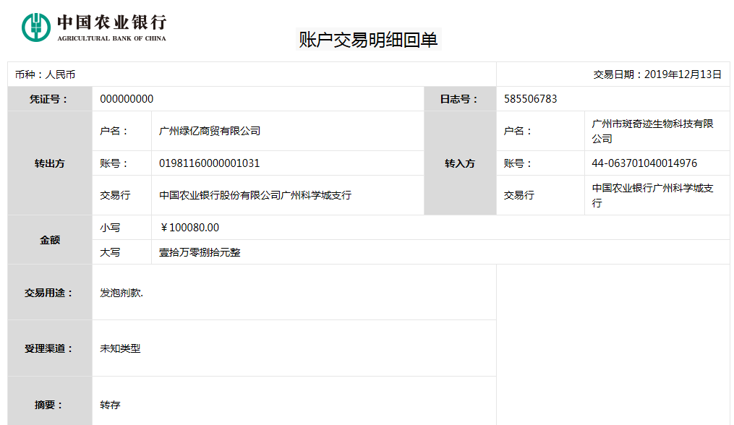The height and width of the screenshot is (425, 734).
Task: Click the 转入方 header cell
Action: click(x=460, y=163)
